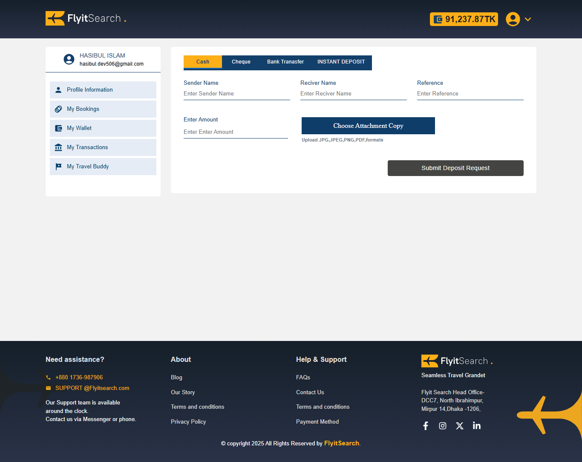Open the INSTANT DEPOSIT tab
The height and width of the screenshot is (462, 582).
[x=341, y=62]
